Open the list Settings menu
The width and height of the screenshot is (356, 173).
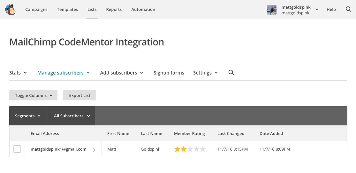coord(205,73)
